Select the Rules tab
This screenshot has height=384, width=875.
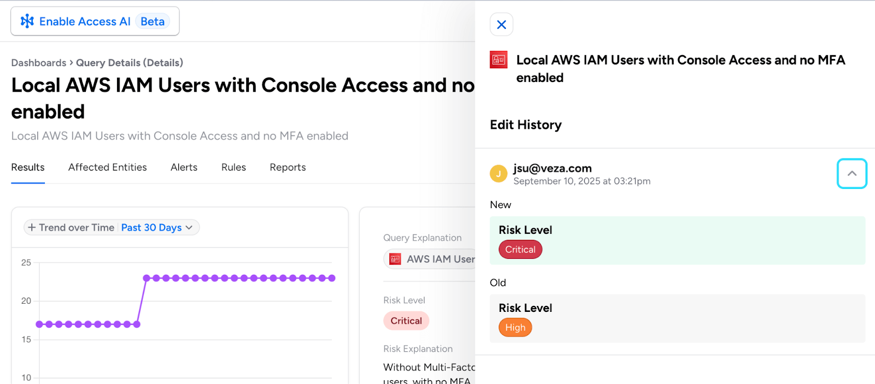tap(234, 167)
